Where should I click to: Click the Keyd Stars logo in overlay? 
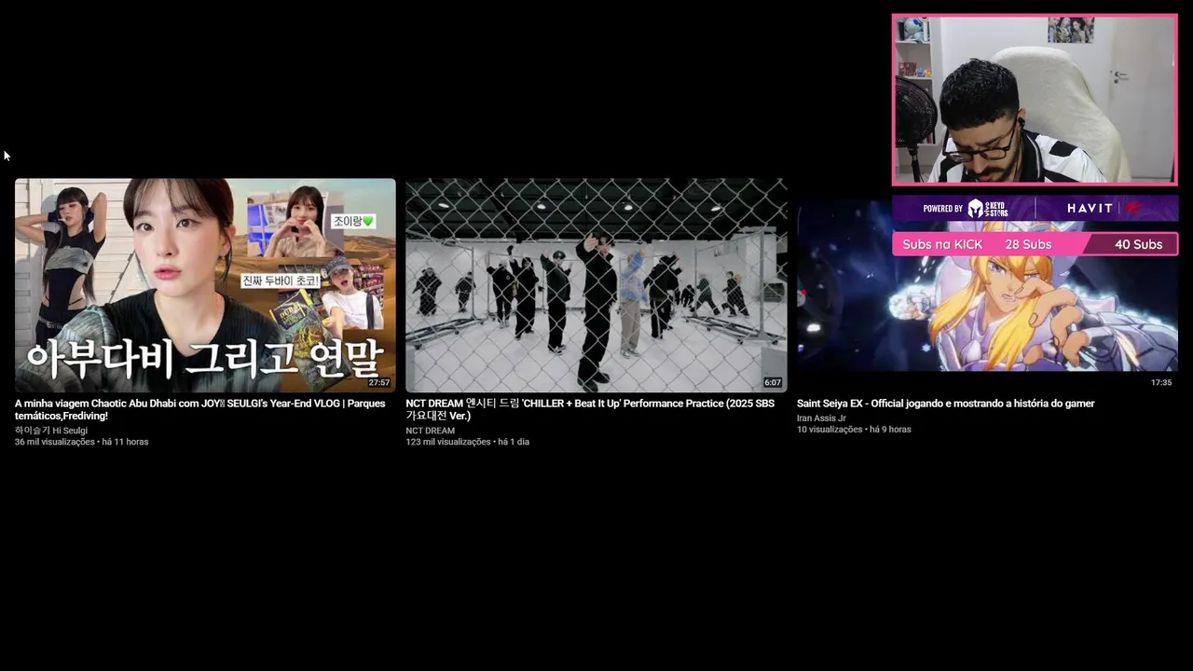(988, 208)
